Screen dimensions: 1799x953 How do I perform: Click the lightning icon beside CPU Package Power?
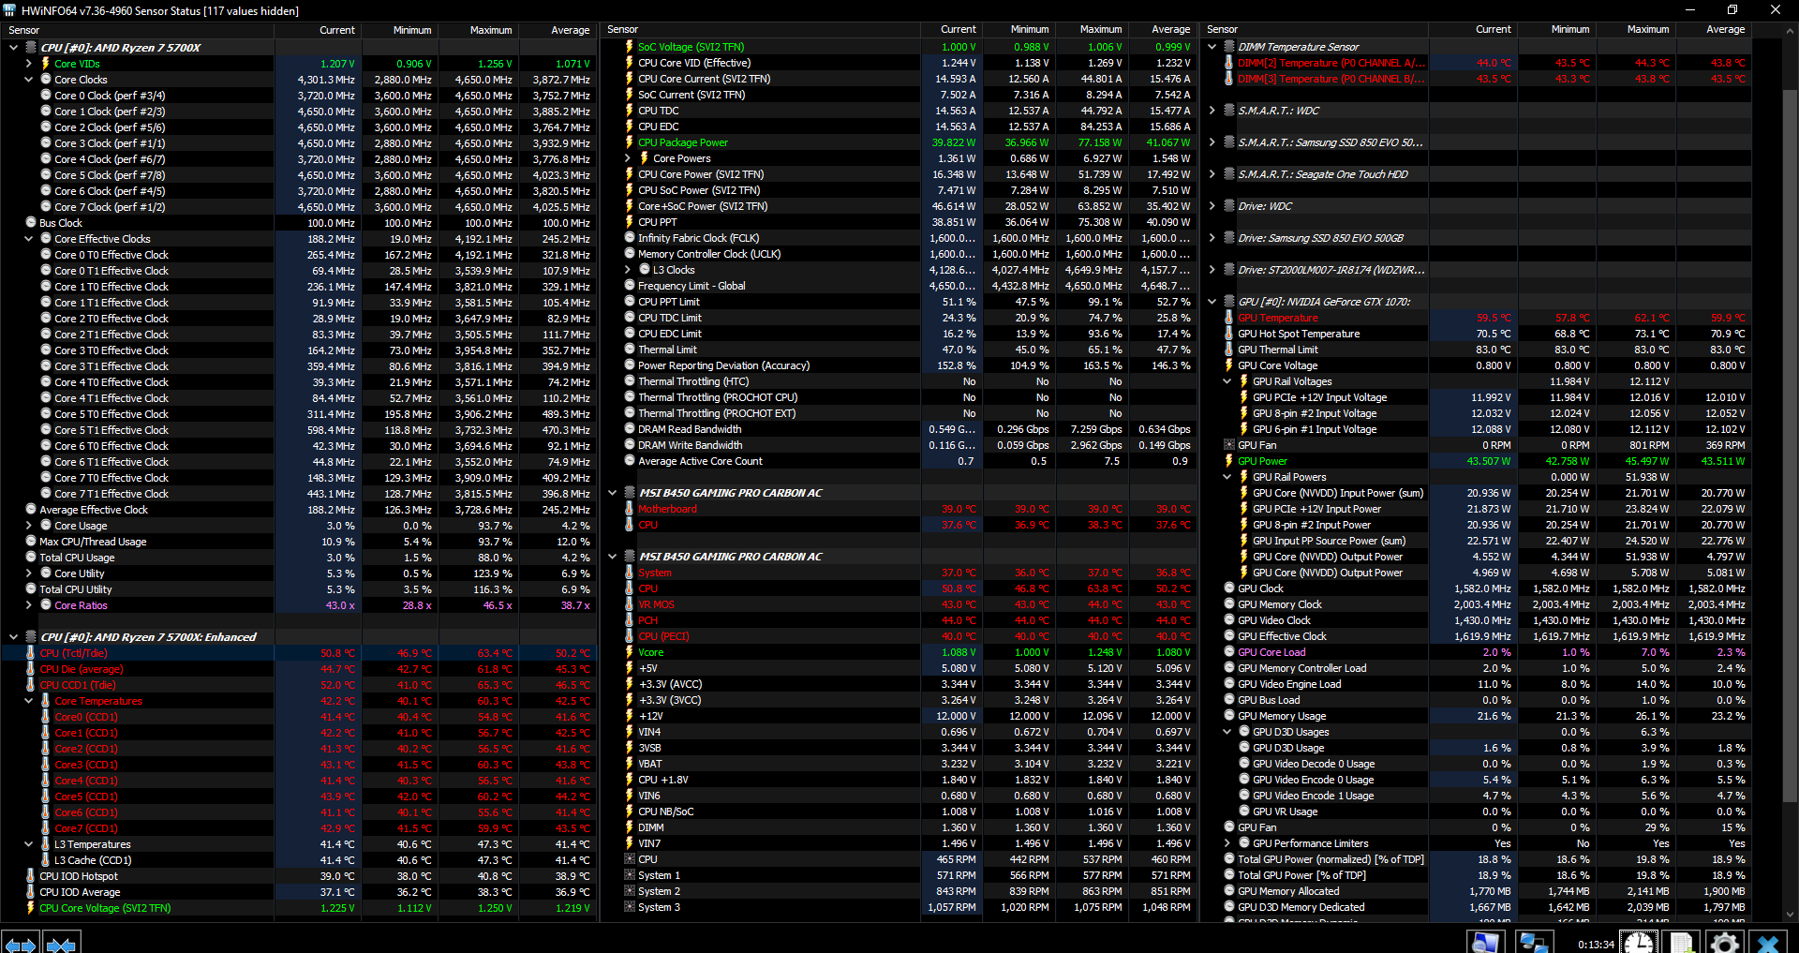[630, 142]
